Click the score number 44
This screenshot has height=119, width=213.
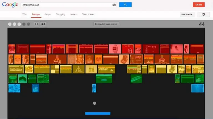click(x=202, y=24)
